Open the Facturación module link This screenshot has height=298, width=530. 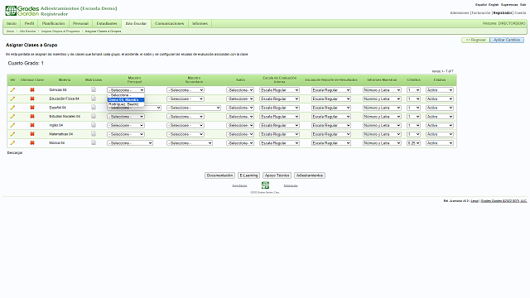[481, 13]
